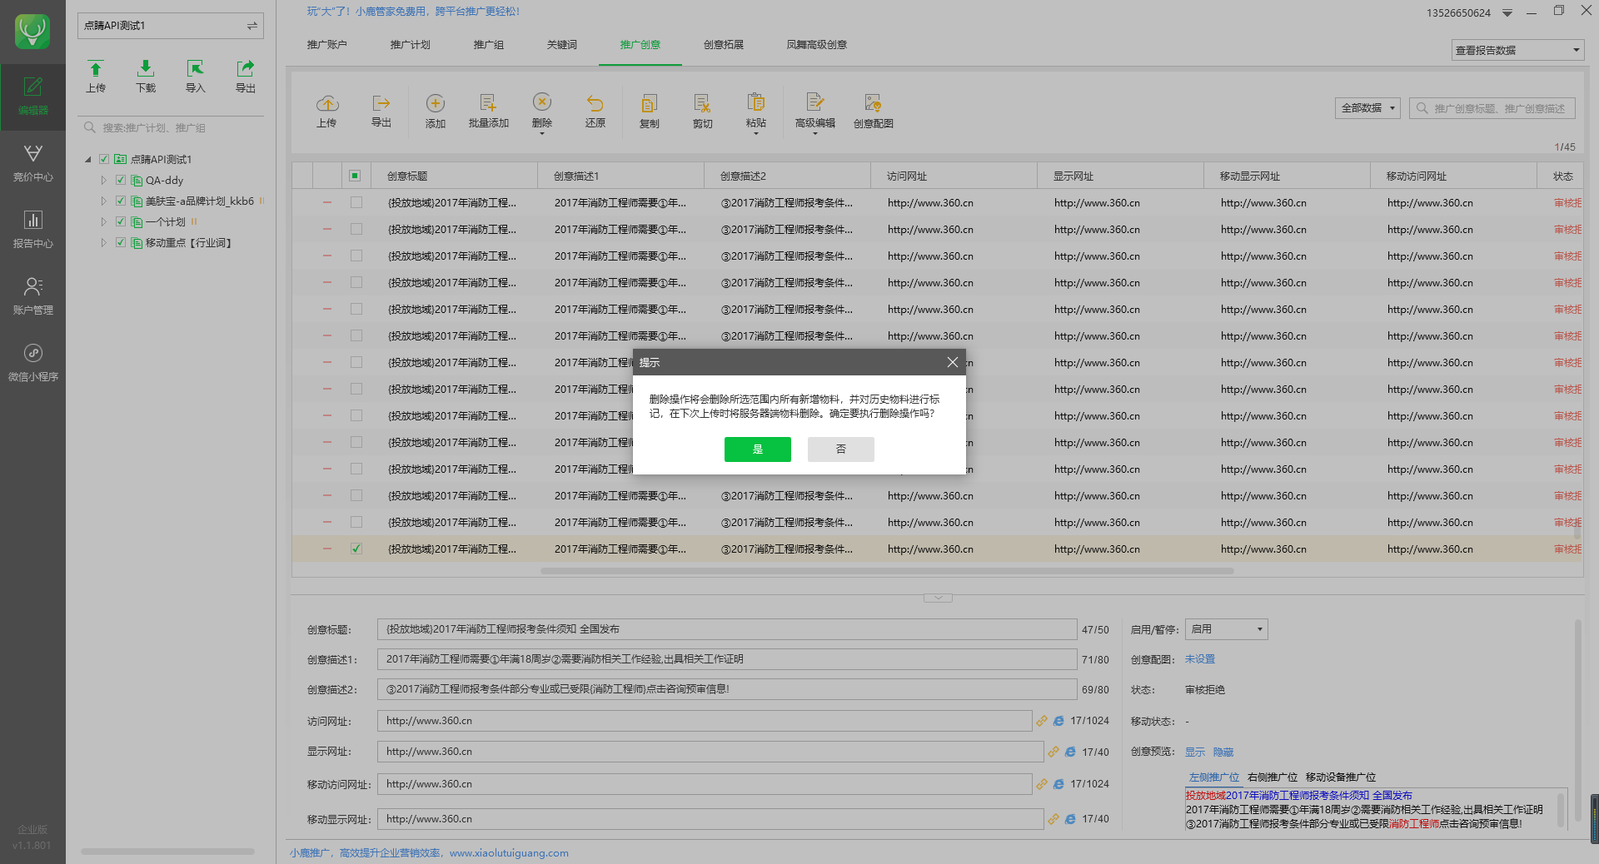The height and width of the screenshot is (864, 1599).
Task: Open the 查看报告数据 dropdown
Action: [1517, 50]
